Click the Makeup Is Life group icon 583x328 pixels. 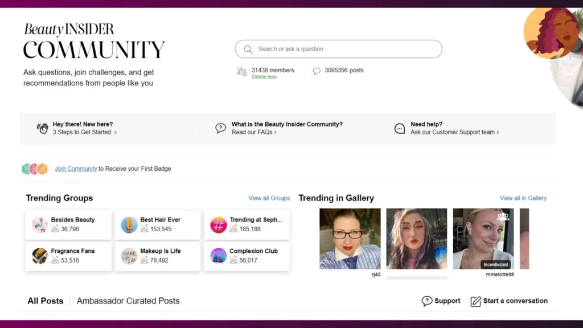tap(129, 256)
